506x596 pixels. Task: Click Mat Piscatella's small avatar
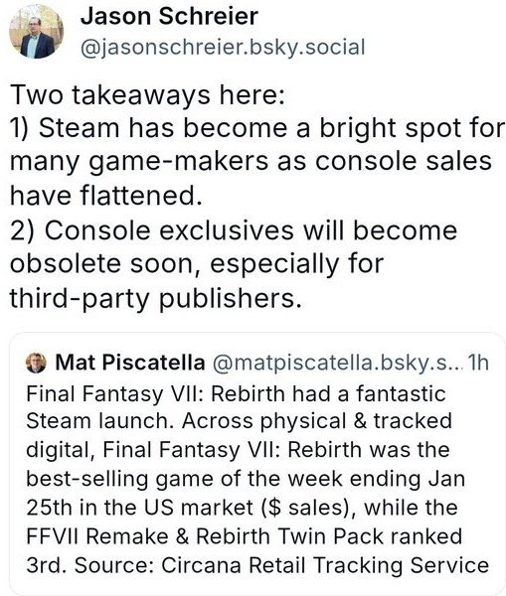click(x=36, y=363)
